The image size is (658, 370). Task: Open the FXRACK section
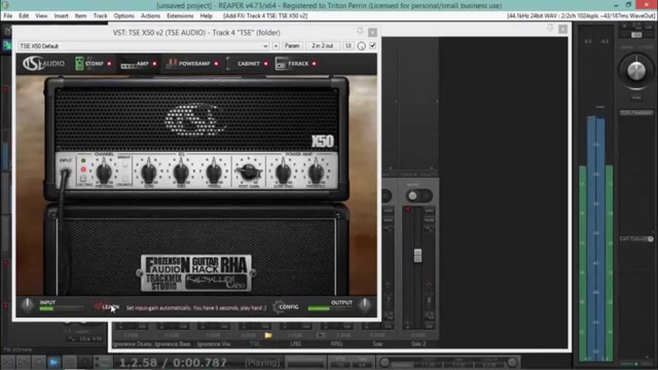tap(292, 64)
